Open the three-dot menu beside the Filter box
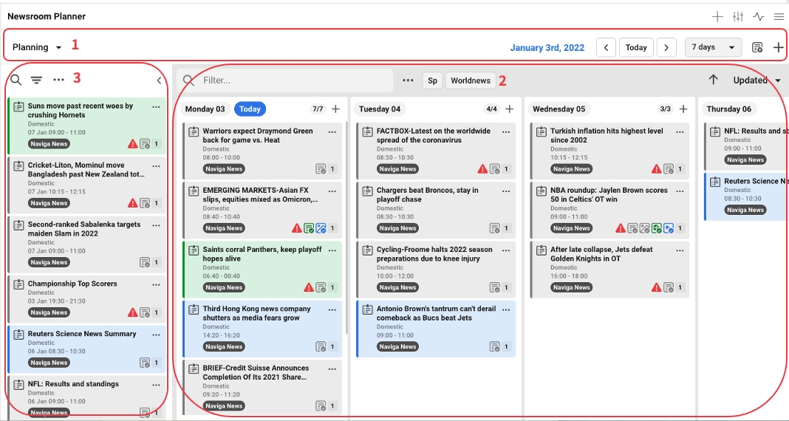Image resolution: width=789 pixels, height=421 pixels. (408, 81)
